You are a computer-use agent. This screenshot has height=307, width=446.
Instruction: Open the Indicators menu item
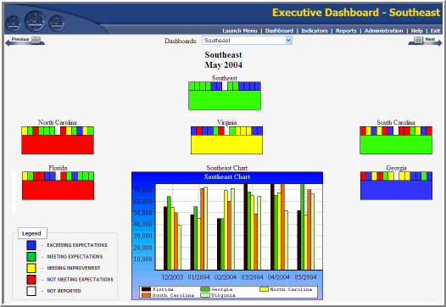click(x=315, y=31)
